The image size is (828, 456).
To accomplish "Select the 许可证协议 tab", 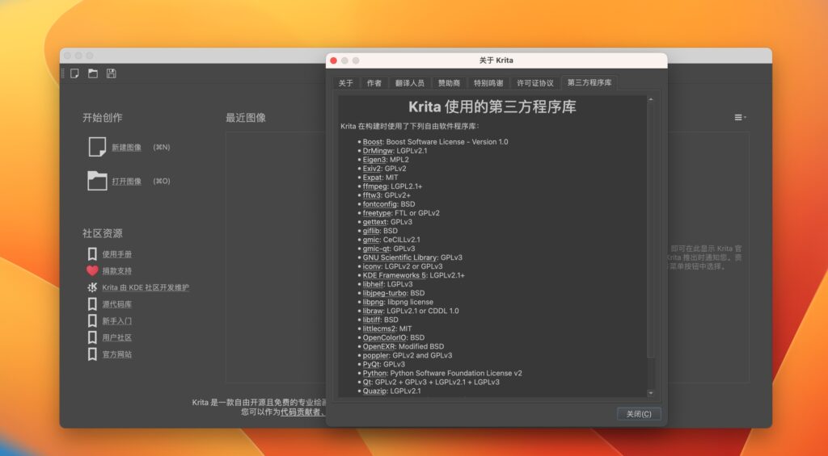I will pos(535,83).
